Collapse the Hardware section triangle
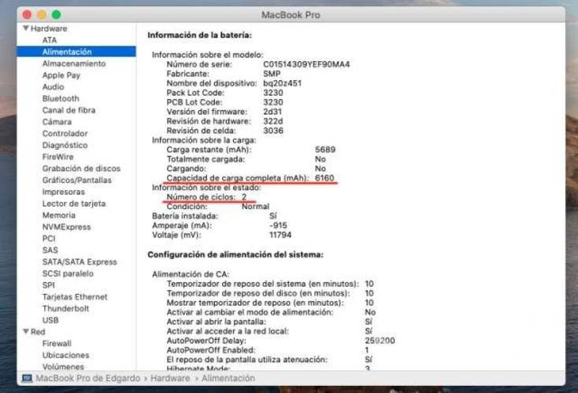The width and height of the screenshot is (578, 393). (26, 28)
